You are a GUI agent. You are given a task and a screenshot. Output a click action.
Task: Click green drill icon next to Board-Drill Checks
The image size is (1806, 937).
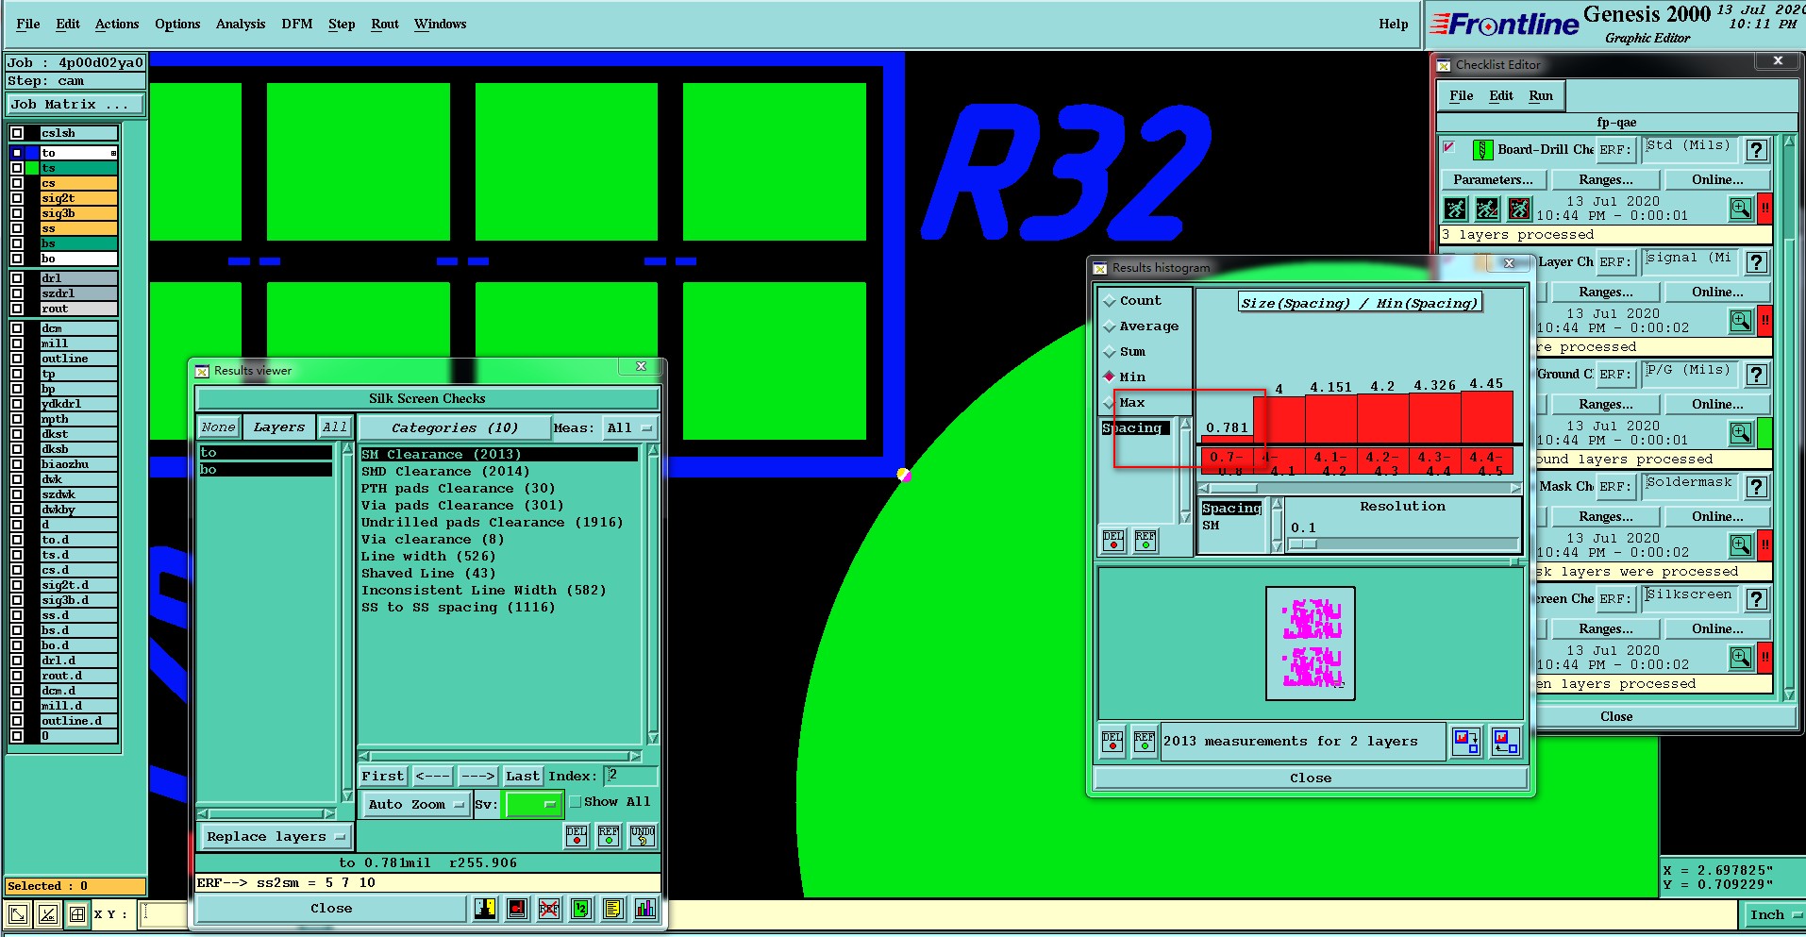point(1482,149)
